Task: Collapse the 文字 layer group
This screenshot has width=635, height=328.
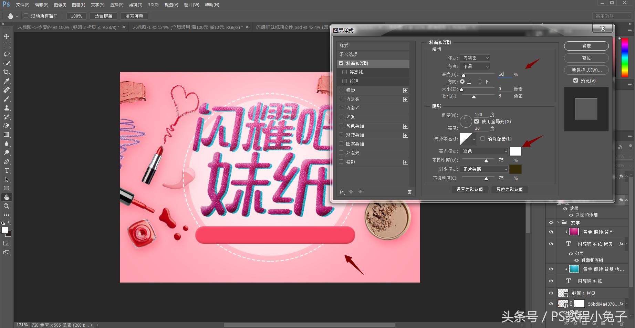Action: [x=558, y=222]
